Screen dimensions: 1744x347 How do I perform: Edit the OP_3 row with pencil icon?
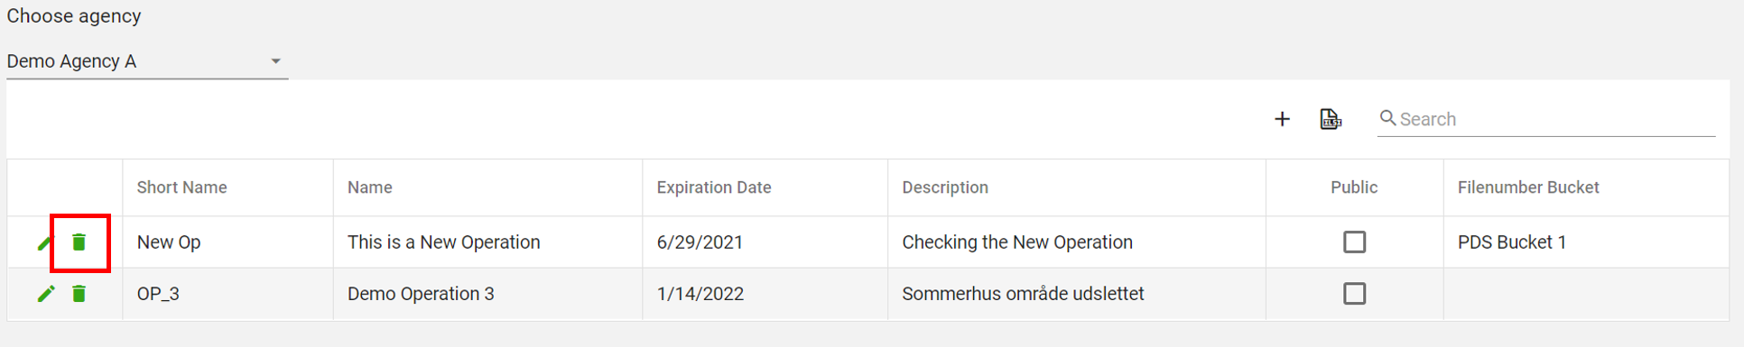pos(46,294)
